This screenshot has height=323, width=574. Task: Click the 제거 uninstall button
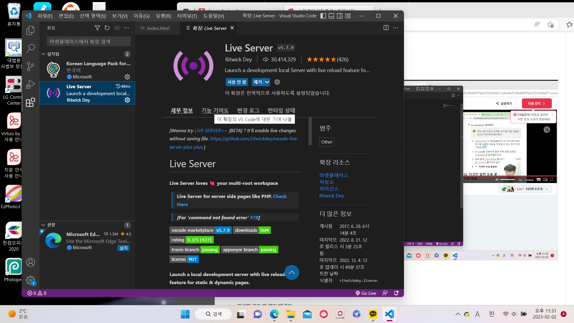click(258, 82)
